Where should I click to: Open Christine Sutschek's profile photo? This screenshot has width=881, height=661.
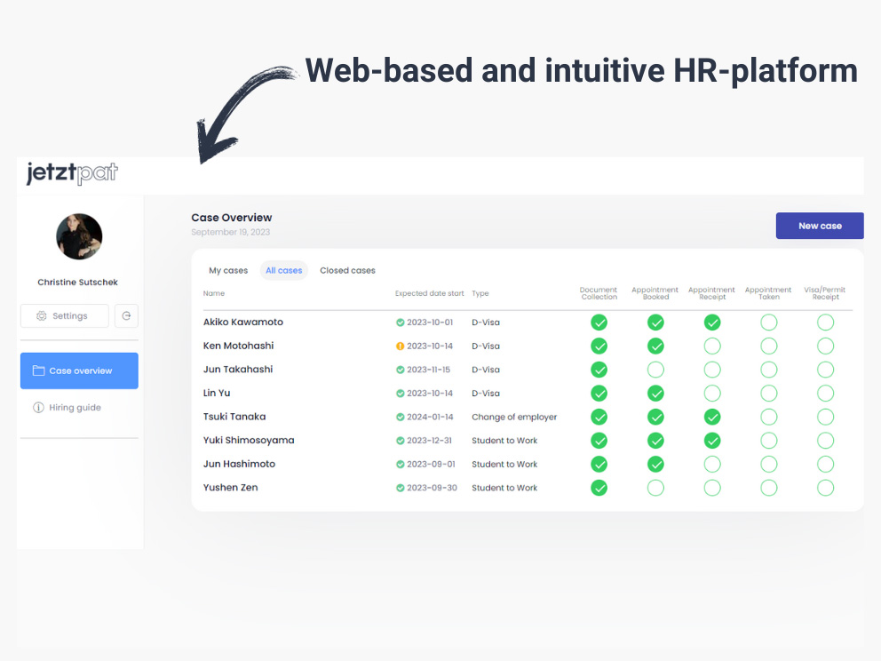tap(79, 236)
